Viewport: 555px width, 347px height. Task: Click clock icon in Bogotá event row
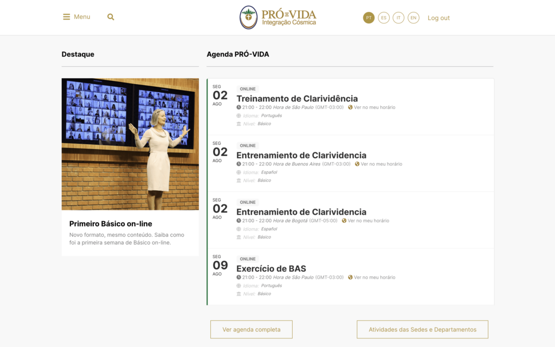(238, 221)
